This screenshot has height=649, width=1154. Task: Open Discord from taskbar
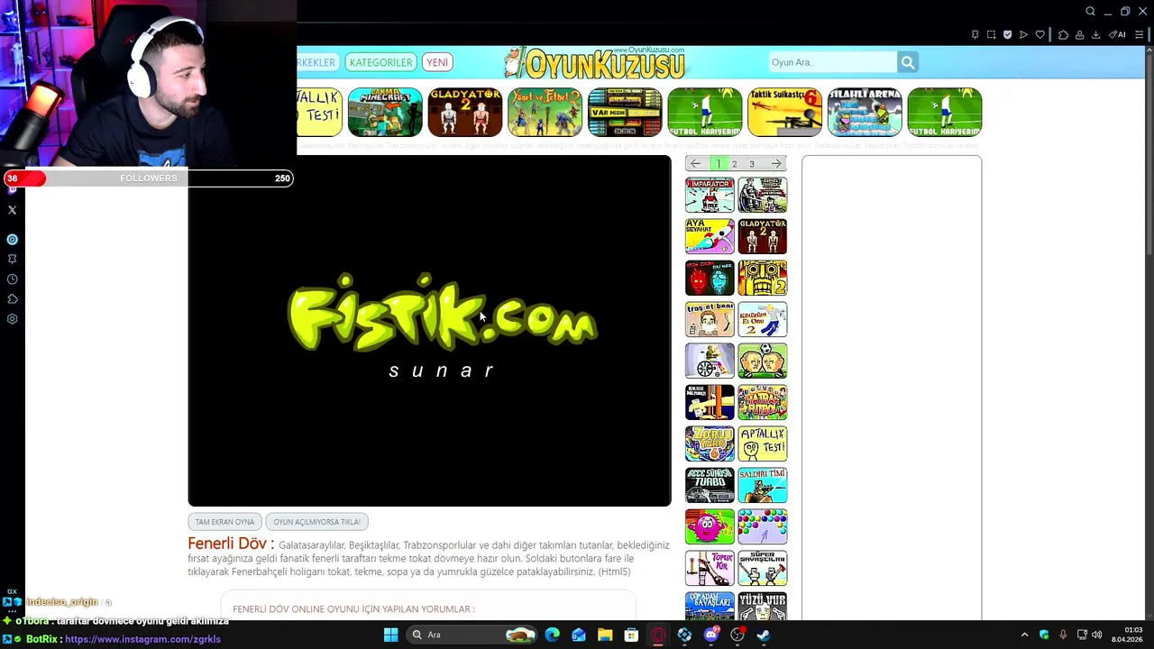coord(710,635)
